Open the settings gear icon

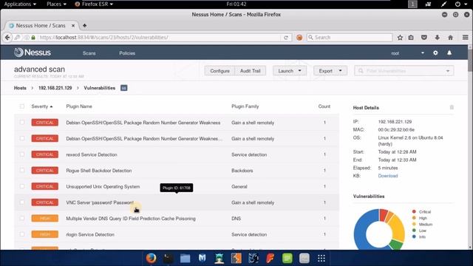tap(435, 52)
